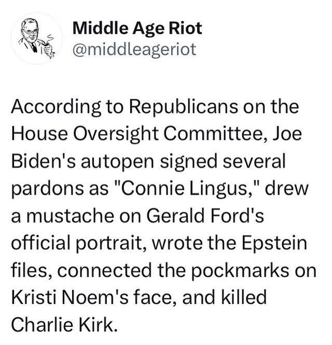332x345 pixels.
Task: Open the Middle Age Riot display name
Action: pyautogui.click(x=137, y=28)
